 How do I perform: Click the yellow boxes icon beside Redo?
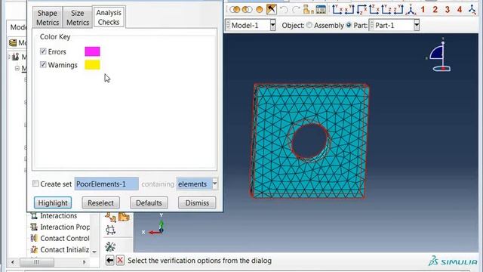click(x=308, y=10)
